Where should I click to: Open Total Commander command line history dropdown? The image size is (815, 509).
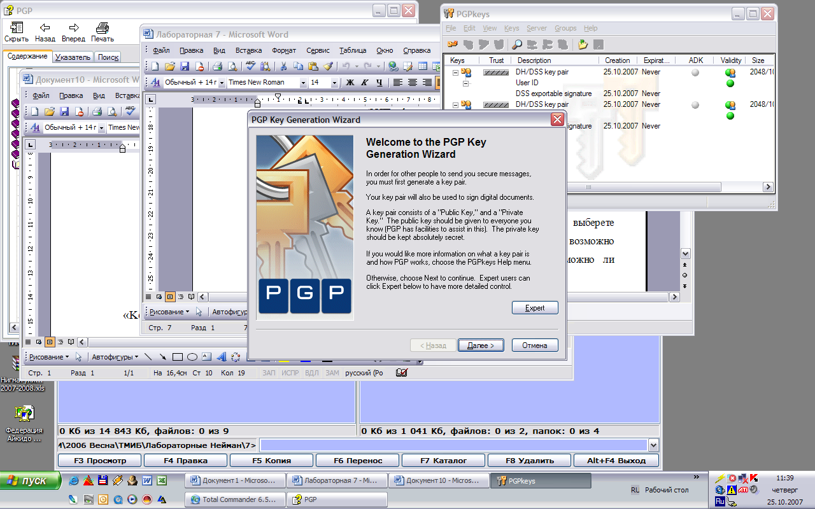pos(653,445)
